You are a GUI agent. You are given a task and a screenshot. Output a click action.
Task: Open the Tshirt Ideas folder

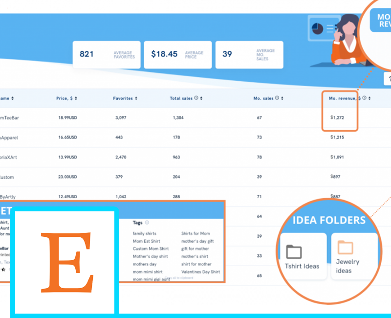coord(302,256)
